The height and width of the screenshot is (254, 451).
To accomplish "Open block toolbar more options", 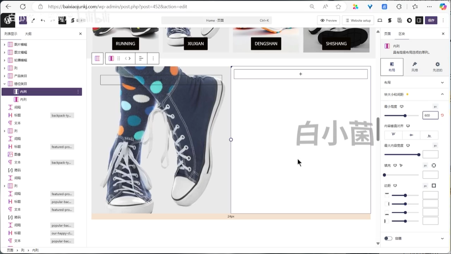I will tap(153, 59).
